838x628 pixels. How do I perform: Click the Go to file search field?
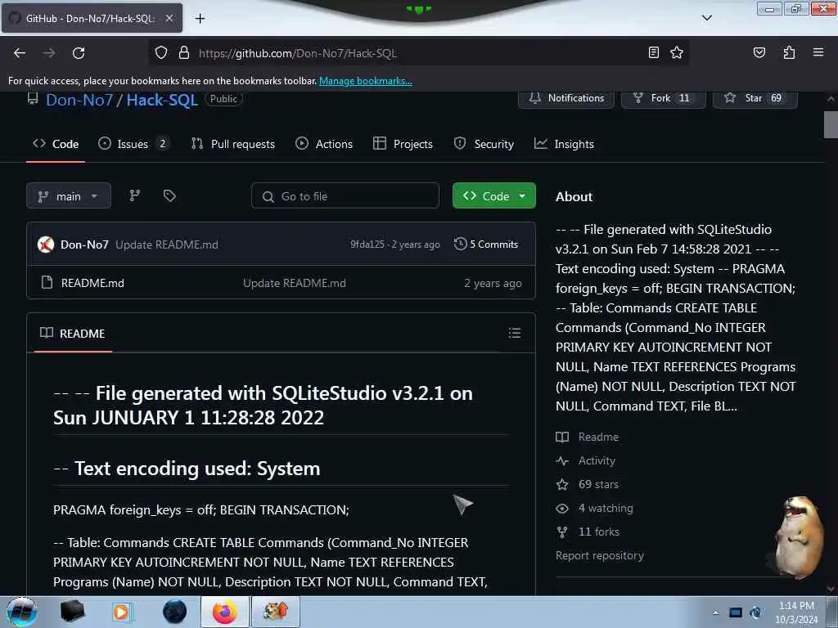point(345,196)
